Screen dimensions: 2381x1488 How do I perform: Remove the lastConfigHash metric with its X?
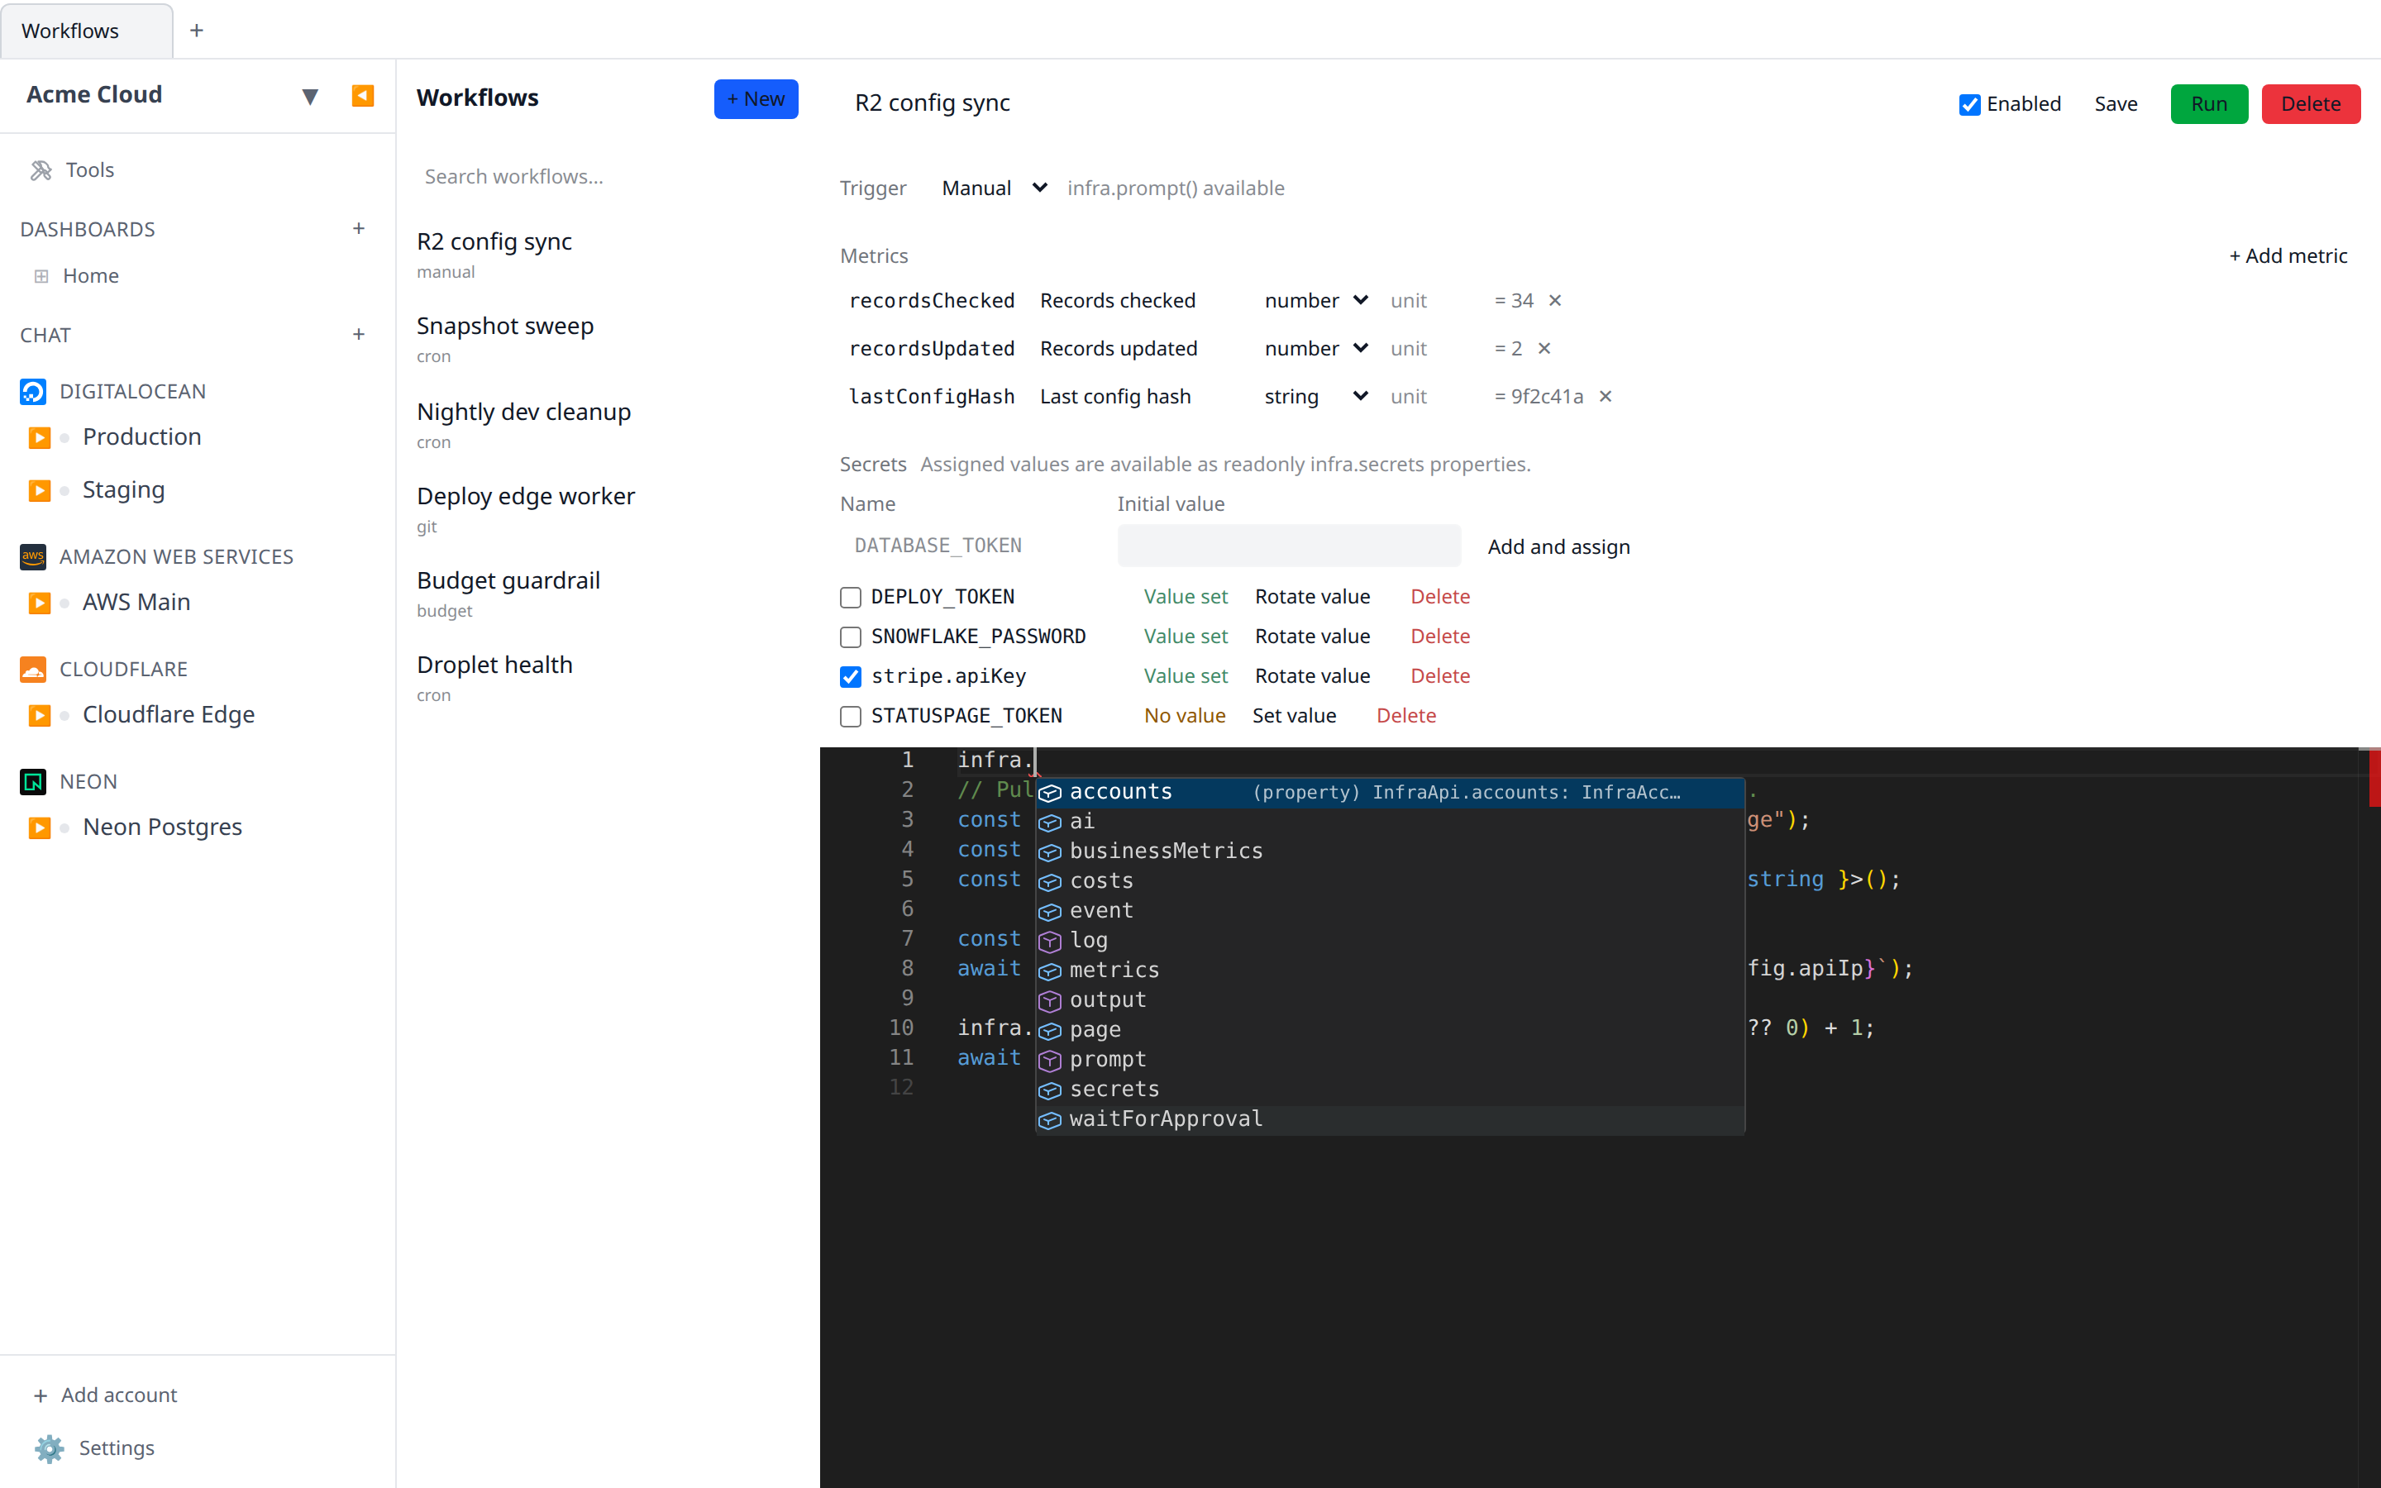pos(1606,397)
